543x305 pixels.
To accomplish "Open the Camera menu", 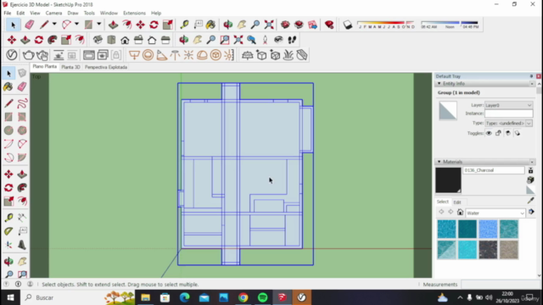I will [x=53, y=14].
